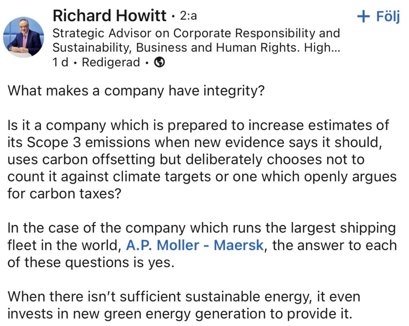Click the globe public visibility icon

pyautogui.click(x=159, y=62)
